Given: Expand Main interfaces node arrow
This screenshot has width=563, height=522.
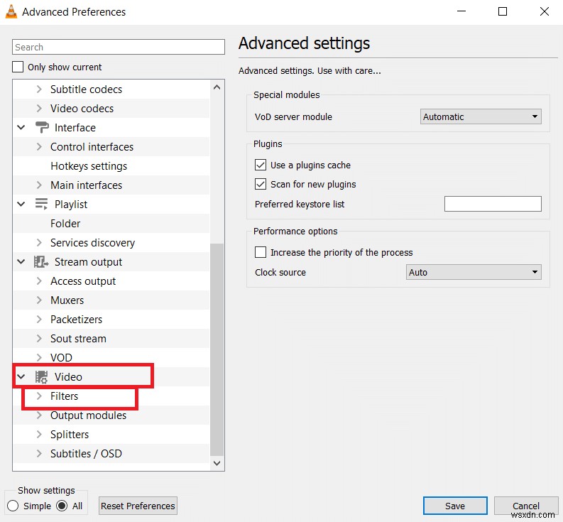Looking at the screenshot, I should [39, 185].
